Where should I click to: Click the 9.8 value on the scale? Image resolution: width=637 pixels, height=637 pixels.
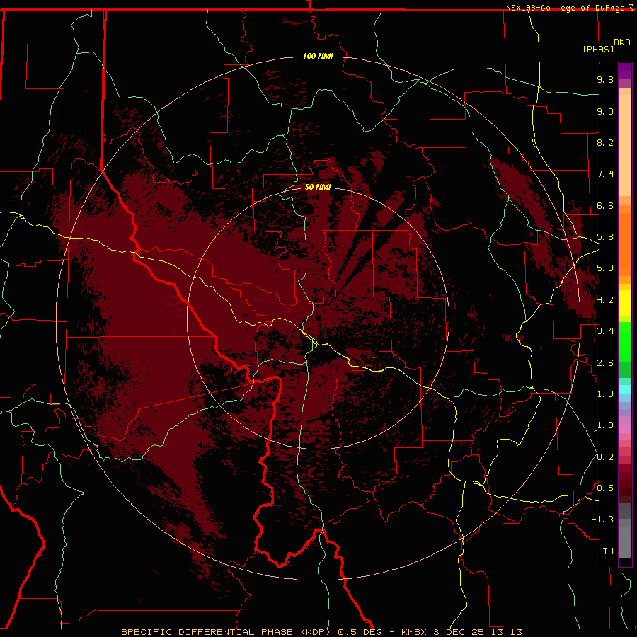[x=605, y=80]
